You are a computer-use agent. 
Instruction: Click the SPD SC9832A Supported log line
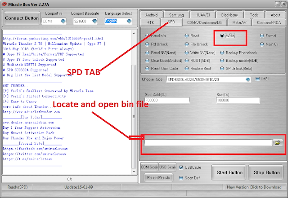tap(26, 70)
